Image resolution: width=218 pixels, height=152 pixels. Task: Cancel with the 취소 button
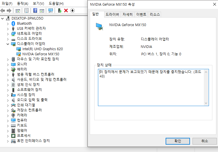click(x=204, y=141)
